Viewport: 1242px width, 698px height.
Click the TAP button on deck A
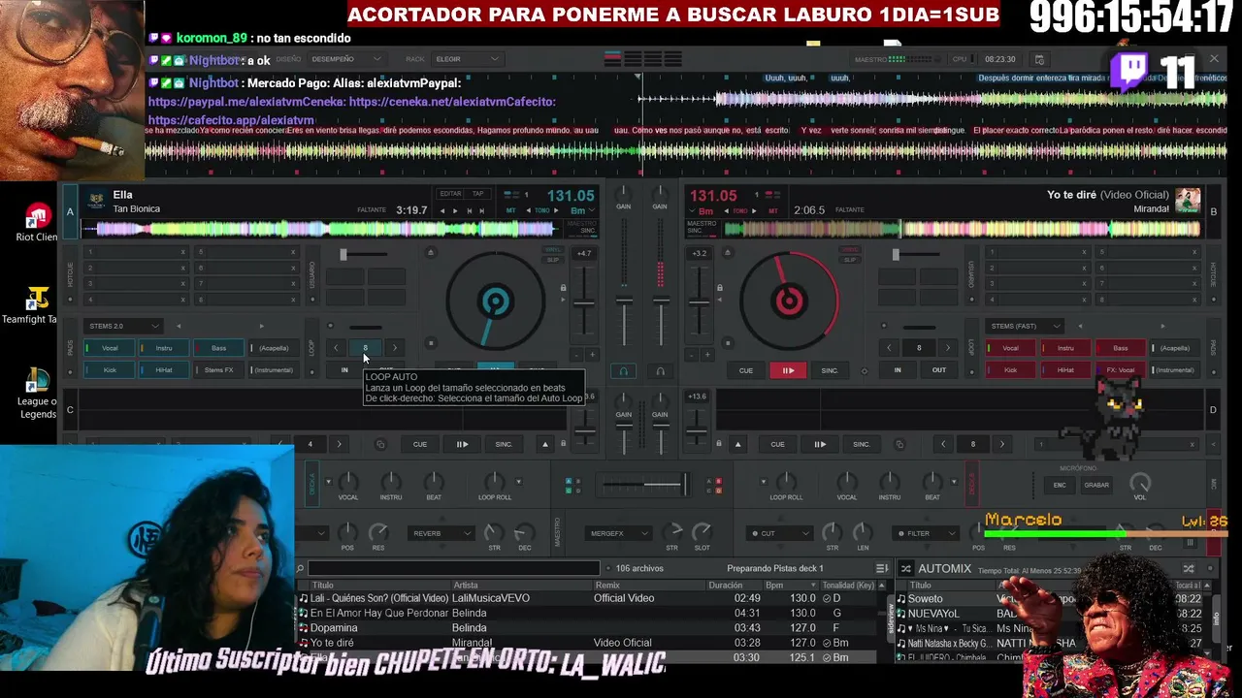pos(478,194)
